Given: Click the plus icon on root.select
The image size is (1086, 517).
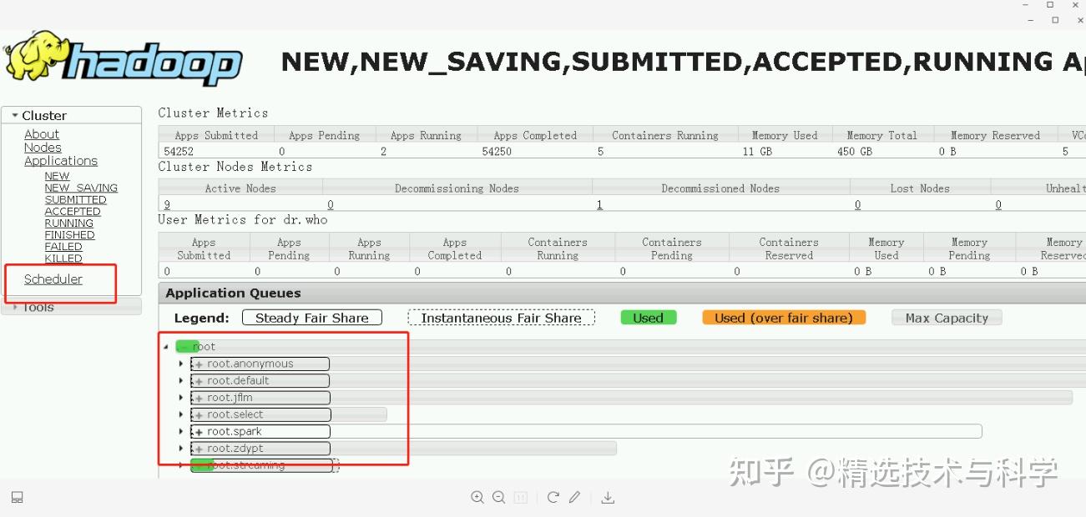Looking at the screenshot, I should coord(199,415).
